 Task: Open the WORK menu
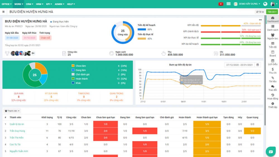(19, 4)
